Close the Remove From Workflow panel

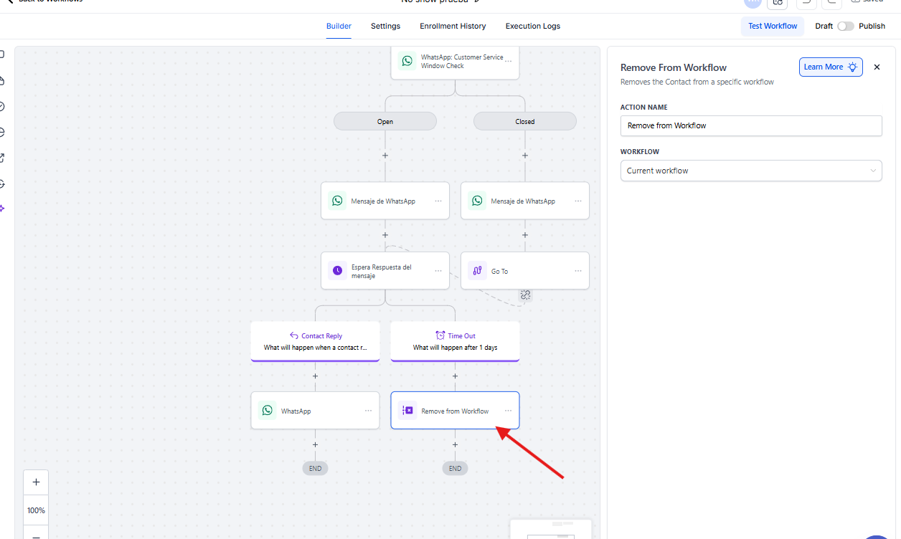[877, 67]
